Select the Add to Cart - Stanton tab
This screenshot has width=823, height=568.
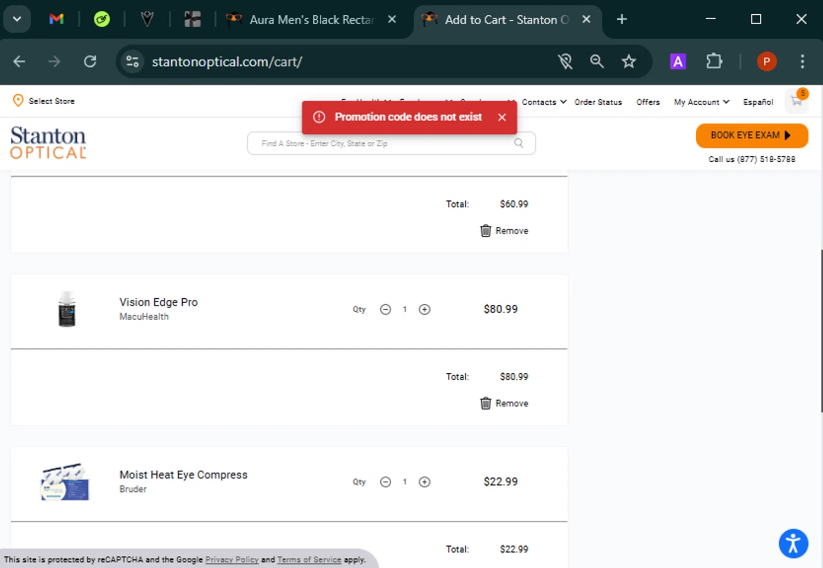click(507, 20)
